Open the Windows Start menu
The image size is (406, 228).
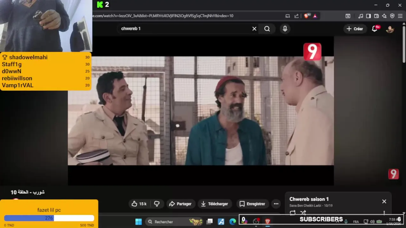pos(138,222)
